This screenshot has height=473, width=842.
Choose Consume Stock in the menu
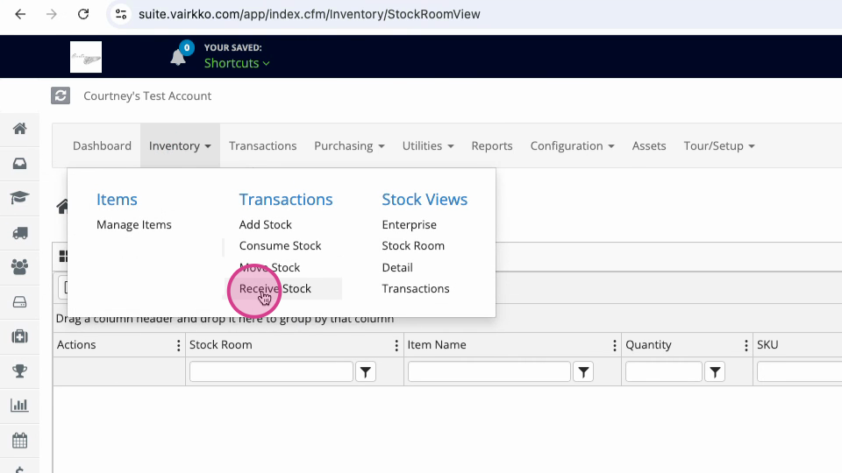(281, 245)
